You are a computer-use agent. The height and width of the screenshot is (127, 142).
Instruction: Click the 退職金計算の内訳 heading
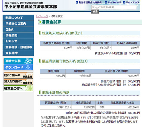[x=56, y=93]
